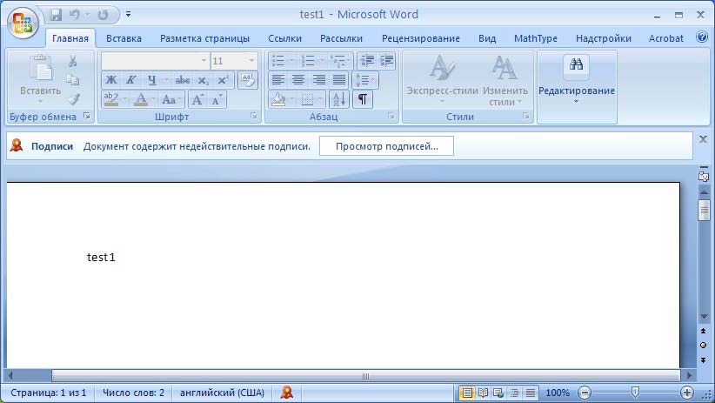715x403 pixels.
Task: Apply superscript formatting
Action: pyautogui.click(x=223, y=80)
